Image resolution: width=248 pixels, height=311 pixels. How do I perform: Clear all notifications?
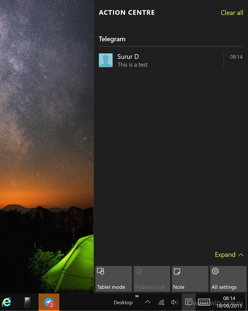(x=232, y=13)
